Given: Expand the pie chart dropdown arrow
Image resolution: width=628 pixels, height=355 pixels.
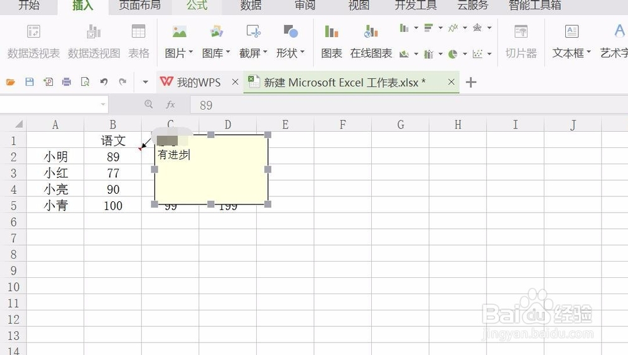Looking at the screenshot, I should tap(465, 54).
